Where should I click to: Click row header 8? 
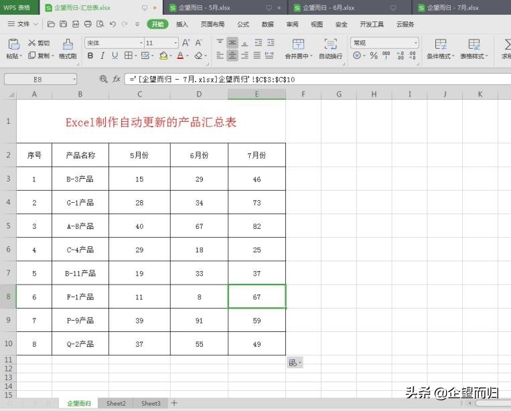(8, 297)
